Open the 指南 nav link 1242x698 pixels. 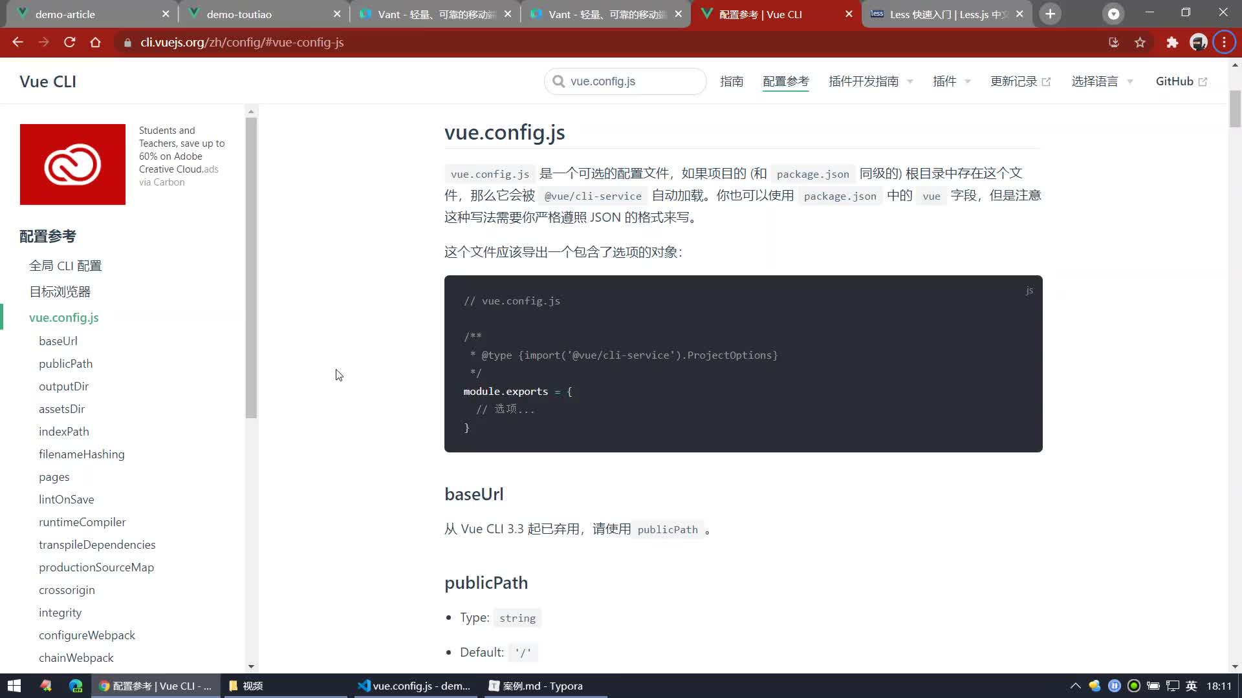[x=732, y=81]
